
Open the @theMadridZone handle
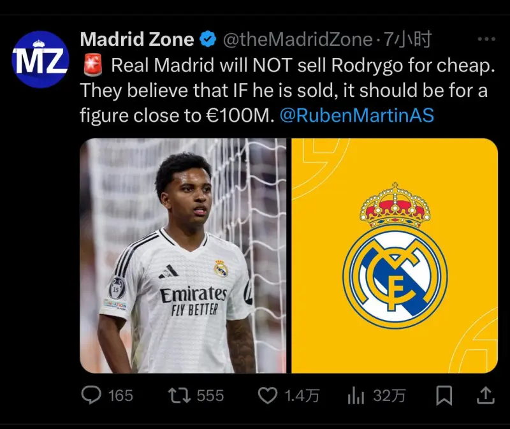[x=298, y=40]
